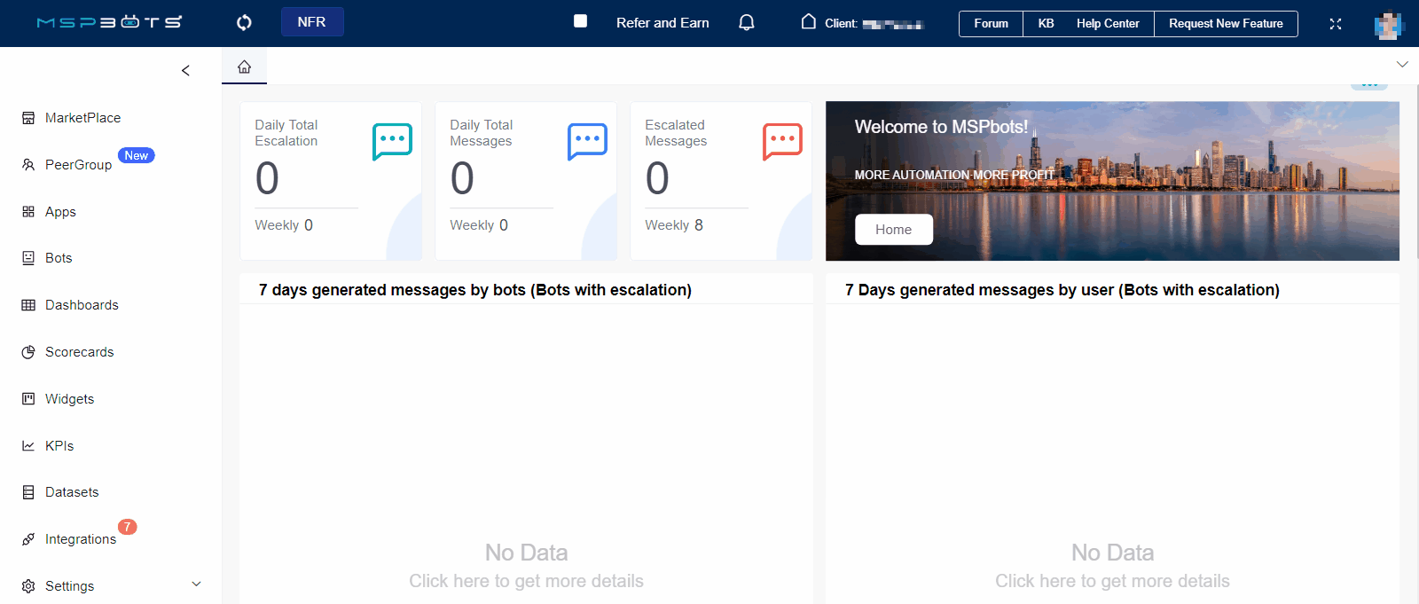Click the Daily Total Messages count
This screenshot has height=604, width=1419.
[x=462, y=178]
